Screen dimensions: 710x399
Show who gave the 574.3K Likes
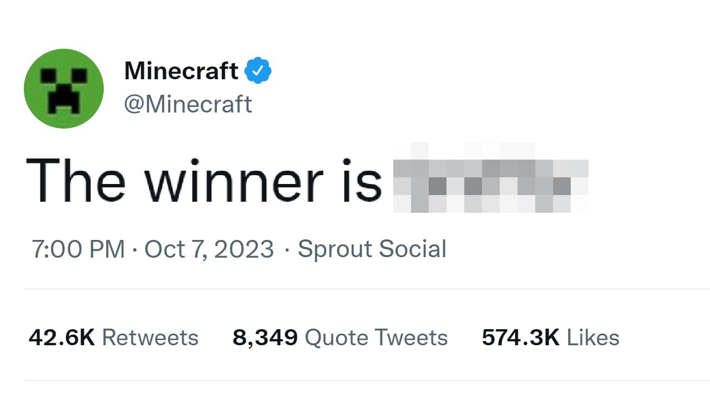549,337
